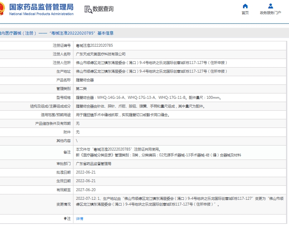Click the 注册证编号 label
289x226 pixels.
[62, 46]
